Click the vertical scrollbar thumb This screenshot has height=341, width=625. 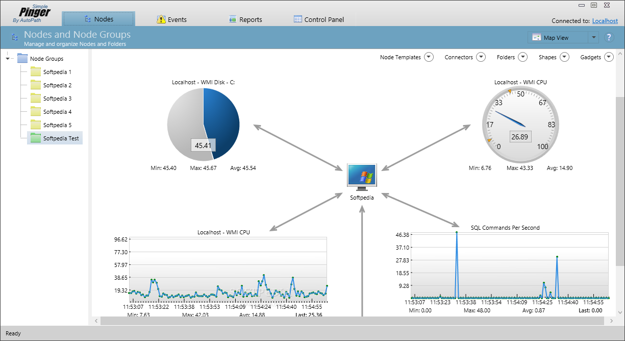(x=620, y=181)
